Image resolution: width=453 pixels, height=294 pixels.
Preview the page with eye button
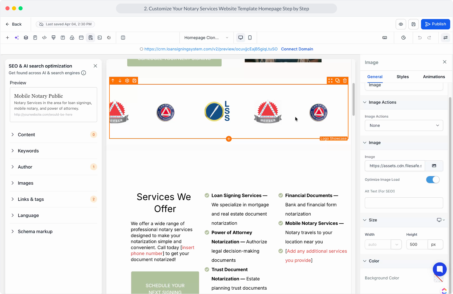click(x=401, y=24)
